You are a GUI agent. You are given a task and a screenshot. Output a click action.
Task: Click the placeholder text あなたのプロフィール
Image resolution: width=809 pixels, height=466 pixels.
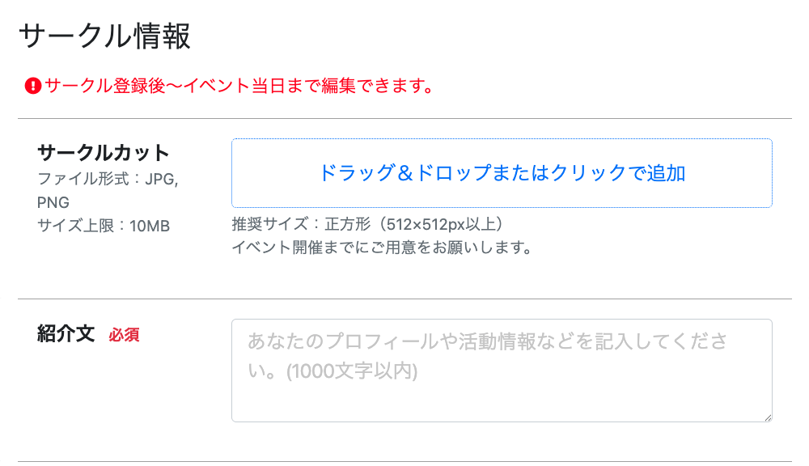(338, 341)
